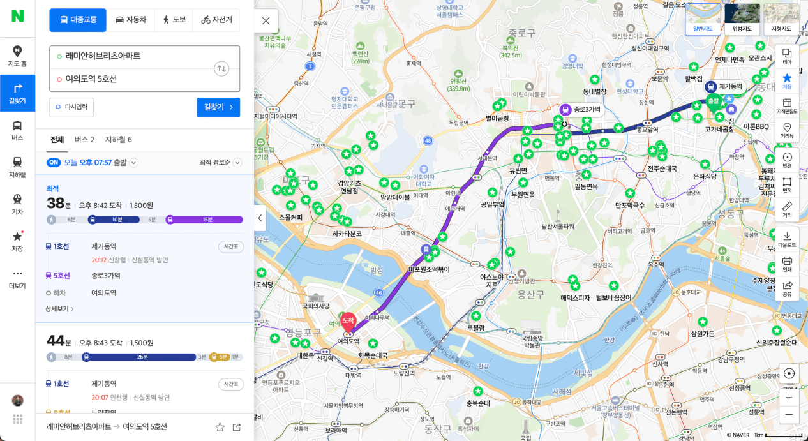Open 버스 bus section in sidebar
The height and width of the screenshot is (441, 808).
[x=17, y=130]
